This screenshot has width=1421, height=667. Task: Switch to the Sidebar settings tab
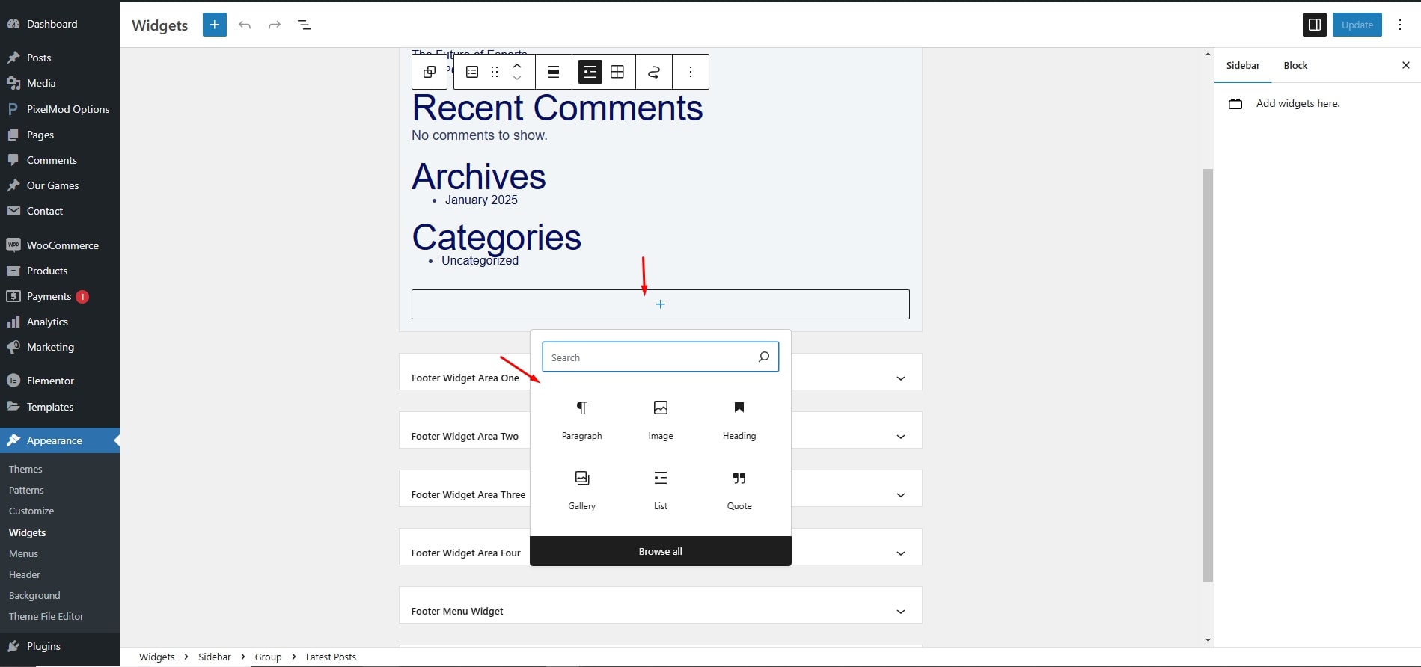[x=1243, y=65]
